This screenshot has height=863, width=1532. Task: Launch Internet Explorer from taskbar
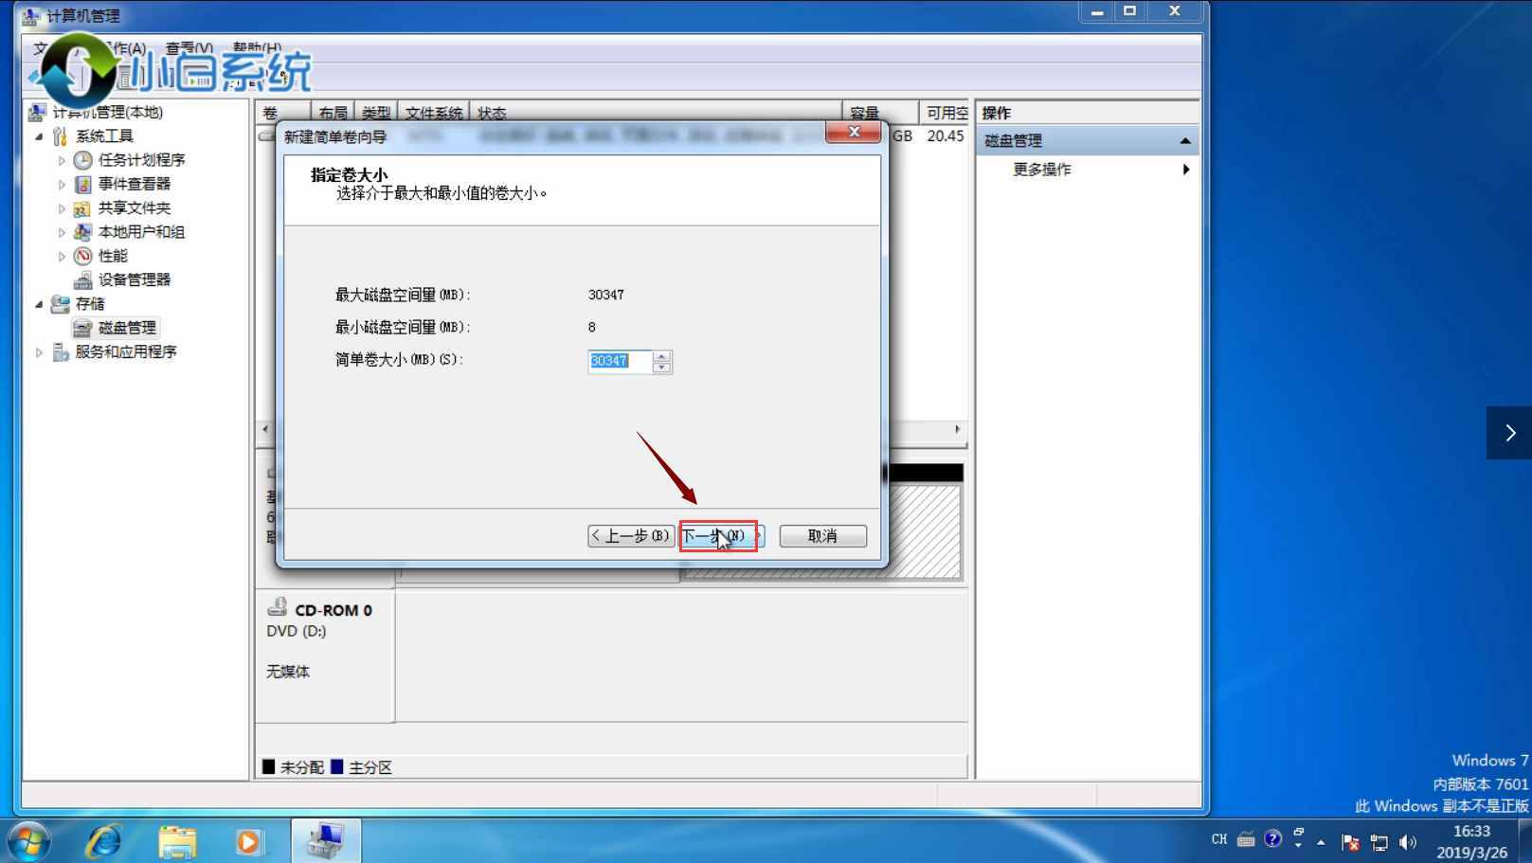[103, 841]
